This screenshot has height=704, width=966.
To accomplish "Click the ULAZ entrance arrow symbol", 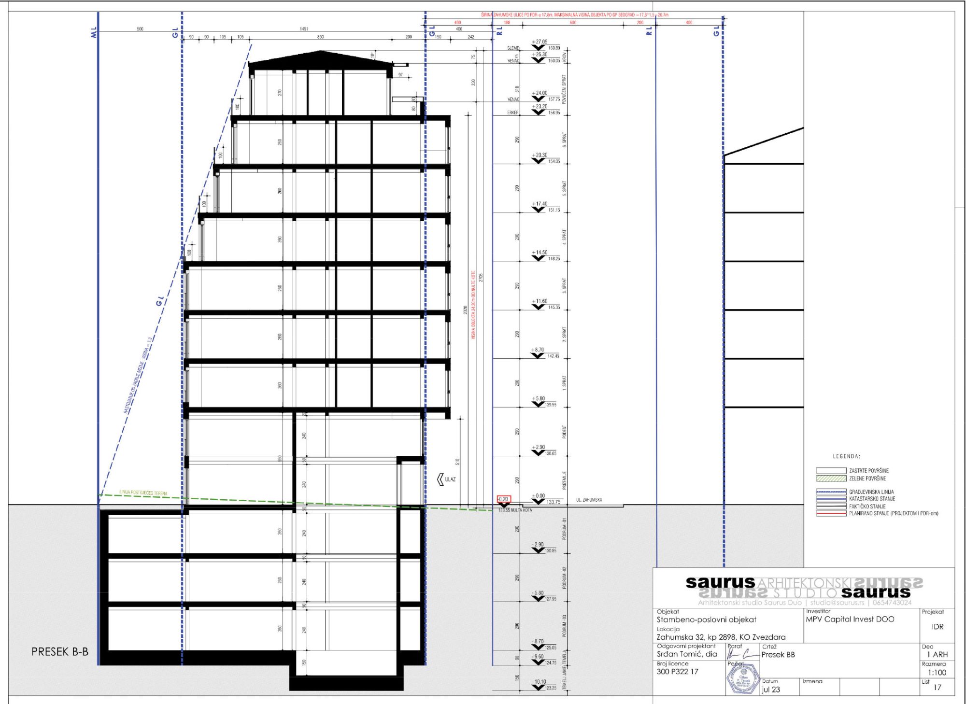I will [440, 479].
